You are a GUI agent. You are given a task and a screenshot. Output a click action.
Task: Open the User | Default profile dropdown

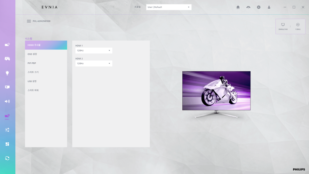(169, 7)
